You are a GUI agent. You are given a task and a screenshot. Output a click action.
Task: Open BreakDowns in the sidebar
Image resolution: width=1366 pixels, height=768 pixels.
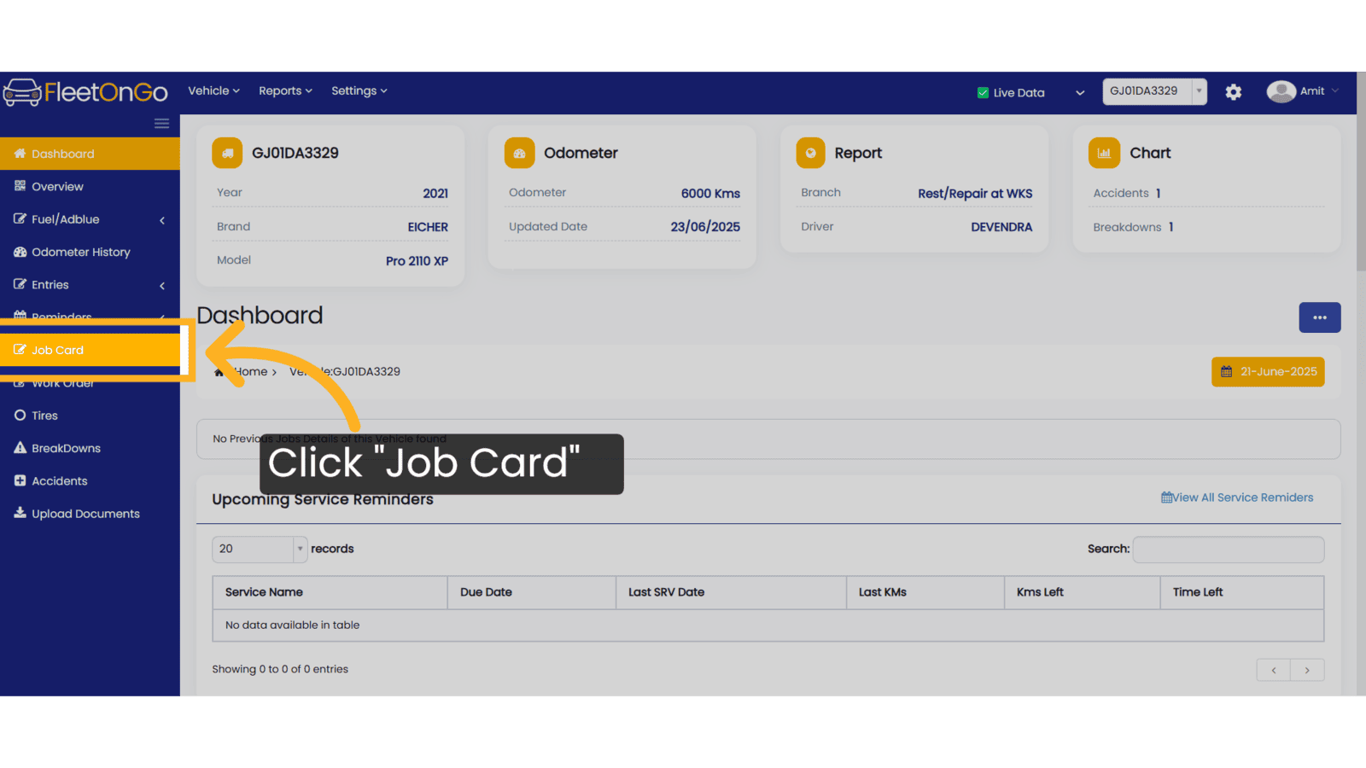pos(90,448)
